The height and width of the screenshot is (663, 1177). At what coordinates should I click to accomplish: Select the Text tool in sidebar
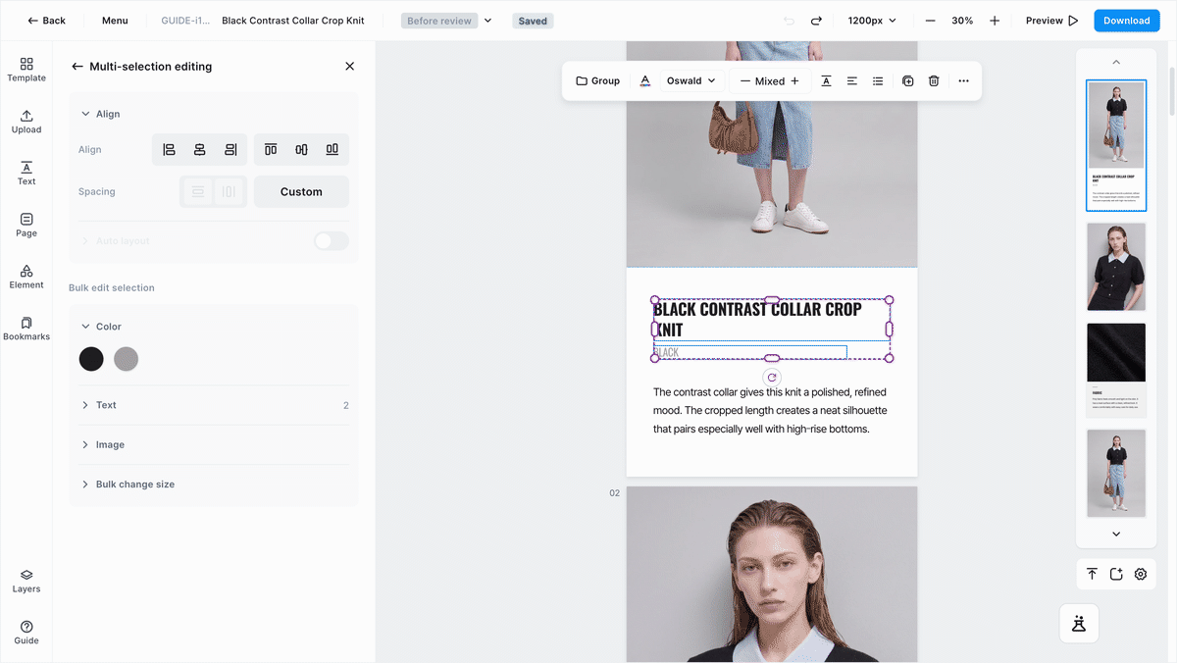pos(26,174)
